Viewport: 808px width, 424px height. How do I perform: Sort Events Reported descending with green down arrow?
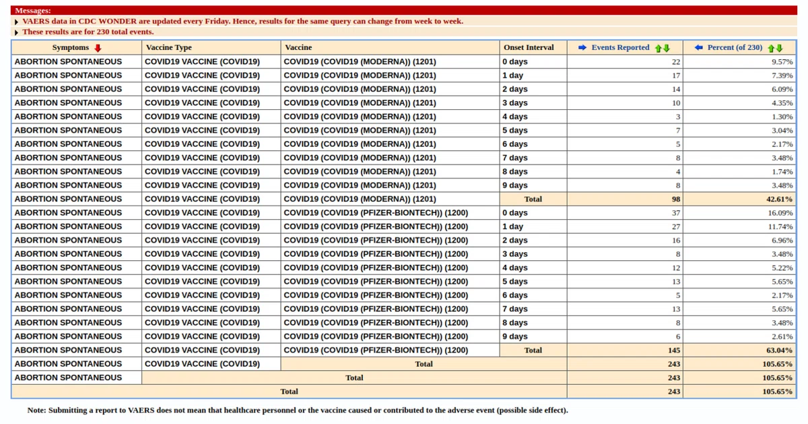[x=666, y=48]
